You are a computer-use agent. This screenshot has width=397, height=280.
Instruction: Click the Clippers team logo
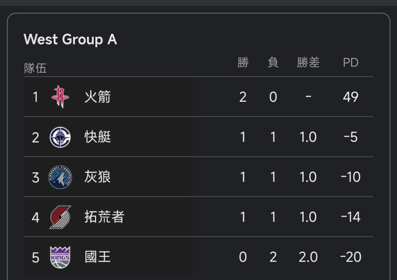pyautogui.click(x=60, y=137)
